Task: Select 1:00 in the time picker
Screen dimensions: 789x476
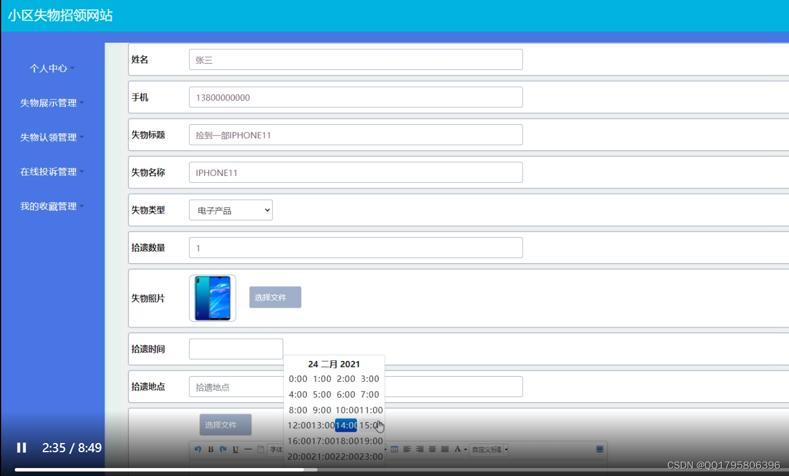Action: [x=322, y=379]
